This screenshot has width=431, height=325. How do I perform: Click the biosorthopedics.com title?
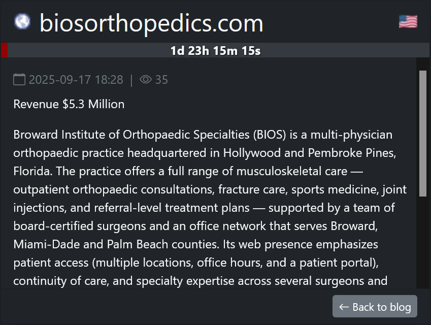151,23
